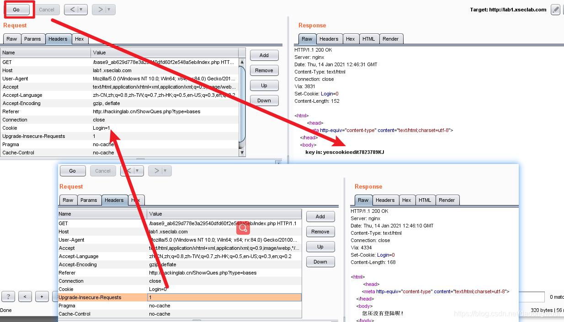Switch to Raw response tab in lower window
Viewport: 564px width, 322px height.
363,200
